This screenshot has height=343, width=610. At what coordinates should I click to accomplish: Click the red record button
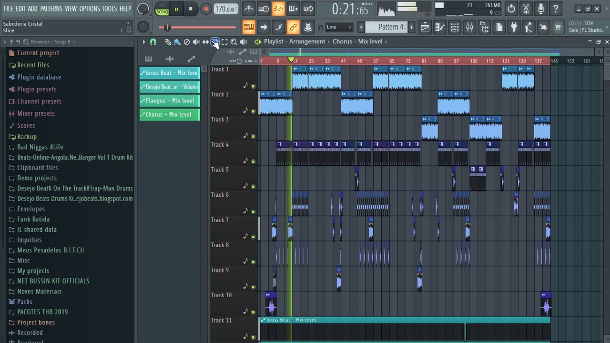206,9
